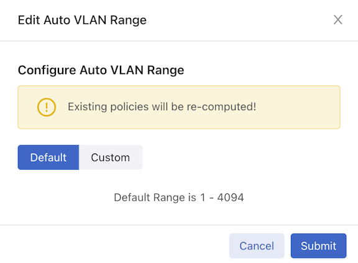Viewport: 358px width, 263px height.
Task: Select the Default range option
Action: pos(48,157)
